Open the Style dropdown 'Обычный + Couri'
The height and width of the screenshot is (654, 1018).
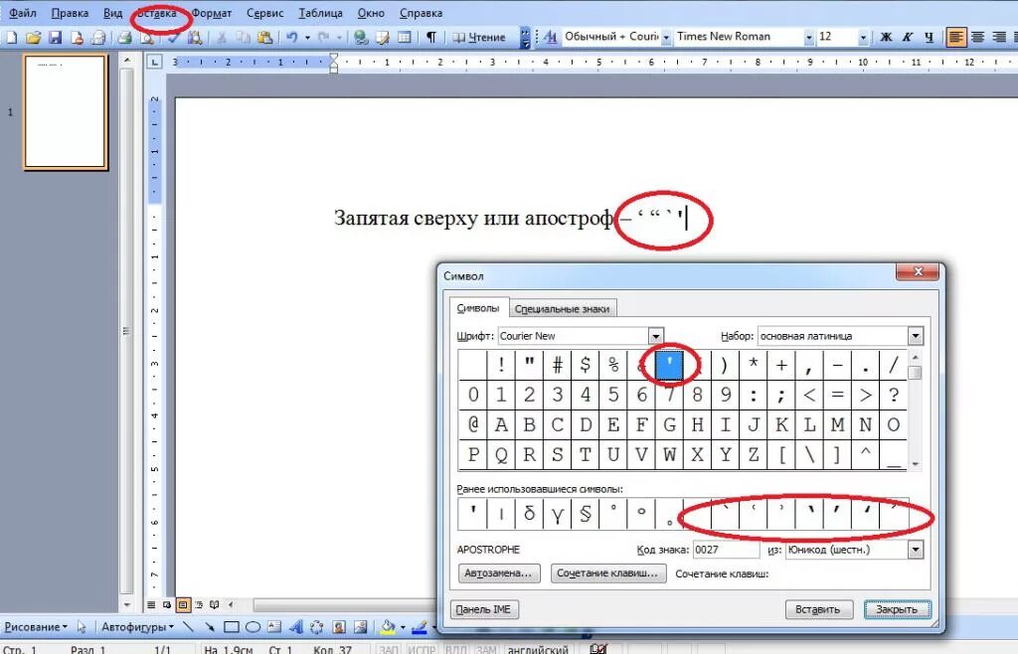click(x=666, y=38)
